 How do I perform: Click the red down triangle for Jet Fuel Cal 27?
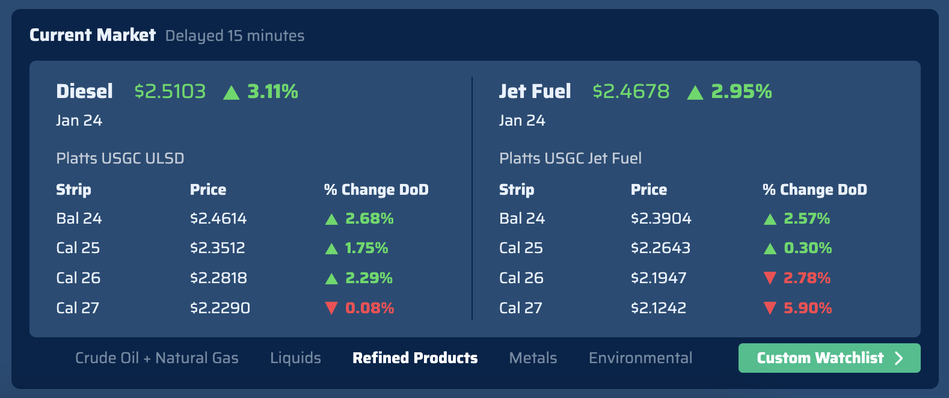770,308
